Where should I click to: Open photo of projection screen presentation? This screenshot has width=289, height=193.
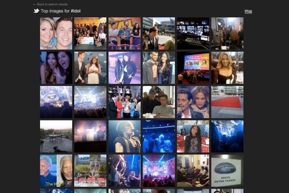click(193, 68)
